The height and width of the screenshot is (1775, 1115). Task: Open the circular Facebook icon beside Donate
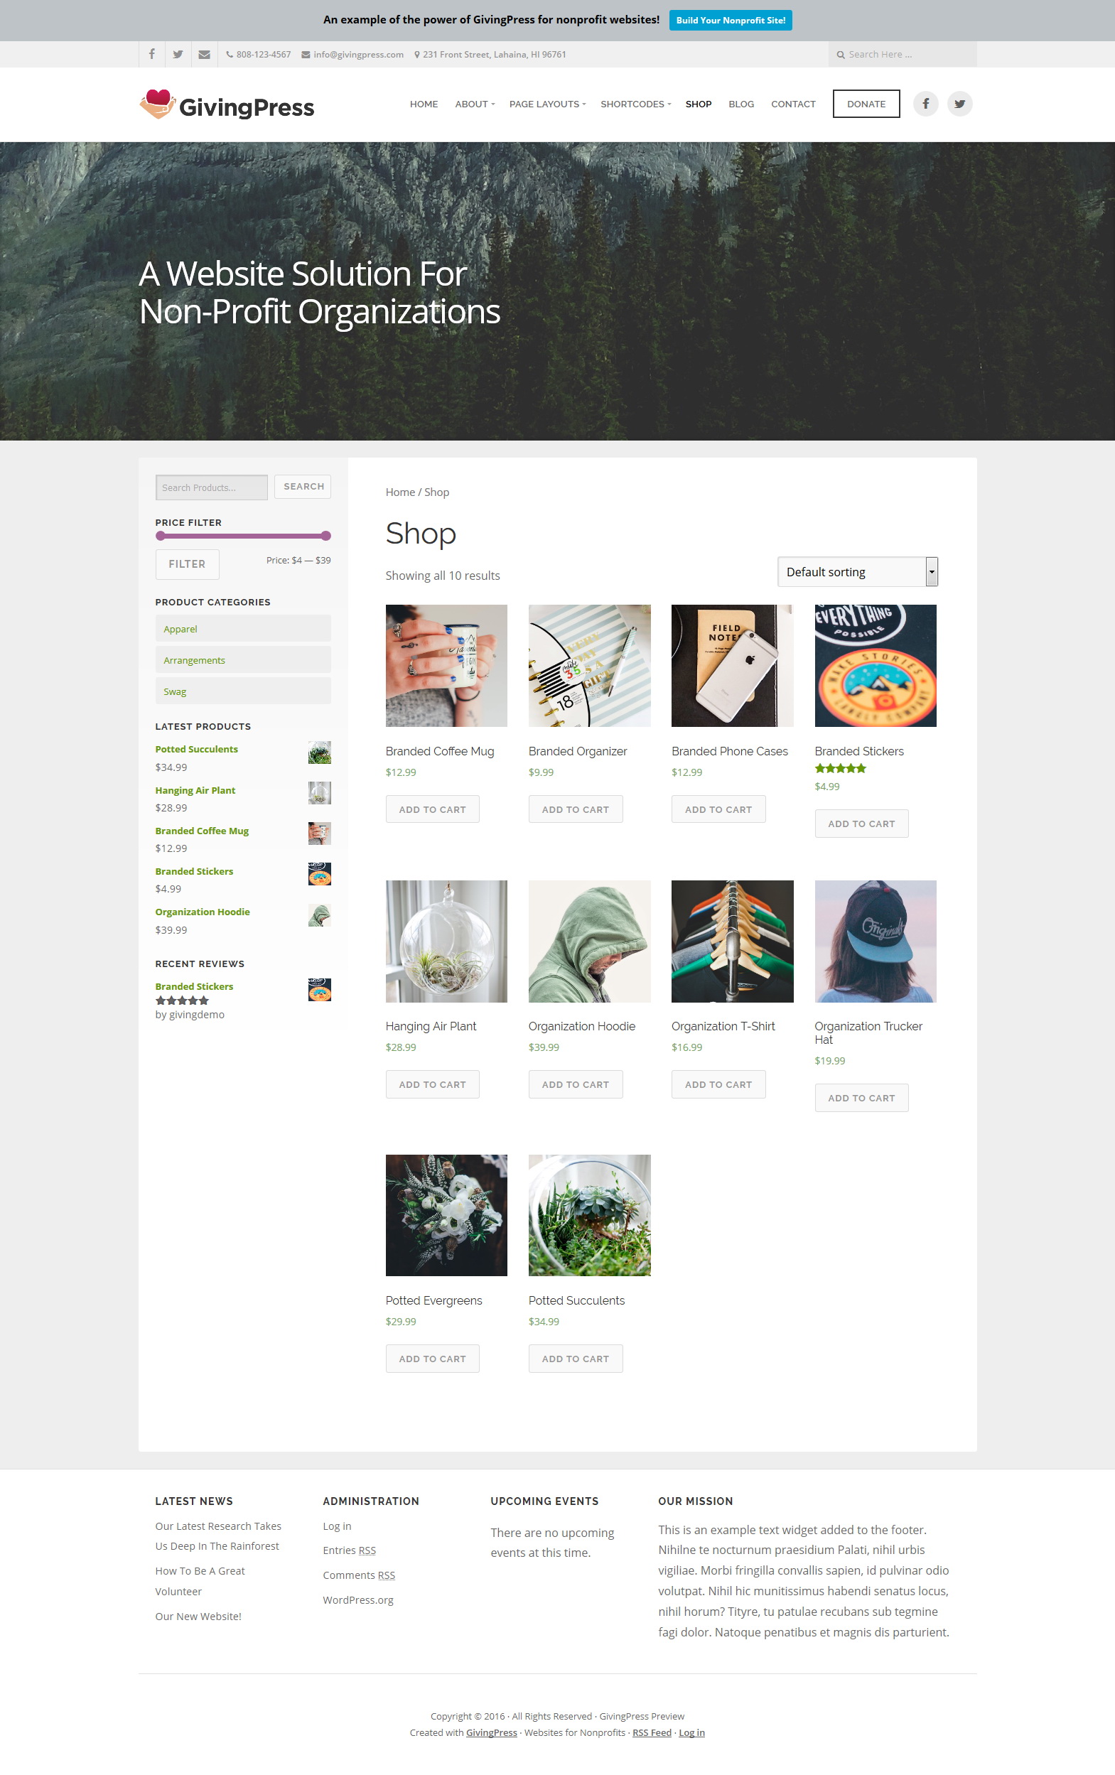[925, 104]
